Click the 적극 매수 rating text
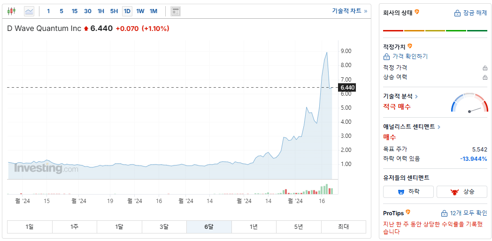The height and width of the screenshot is (241, 492). pyautogui.click(x=397, y=106)
